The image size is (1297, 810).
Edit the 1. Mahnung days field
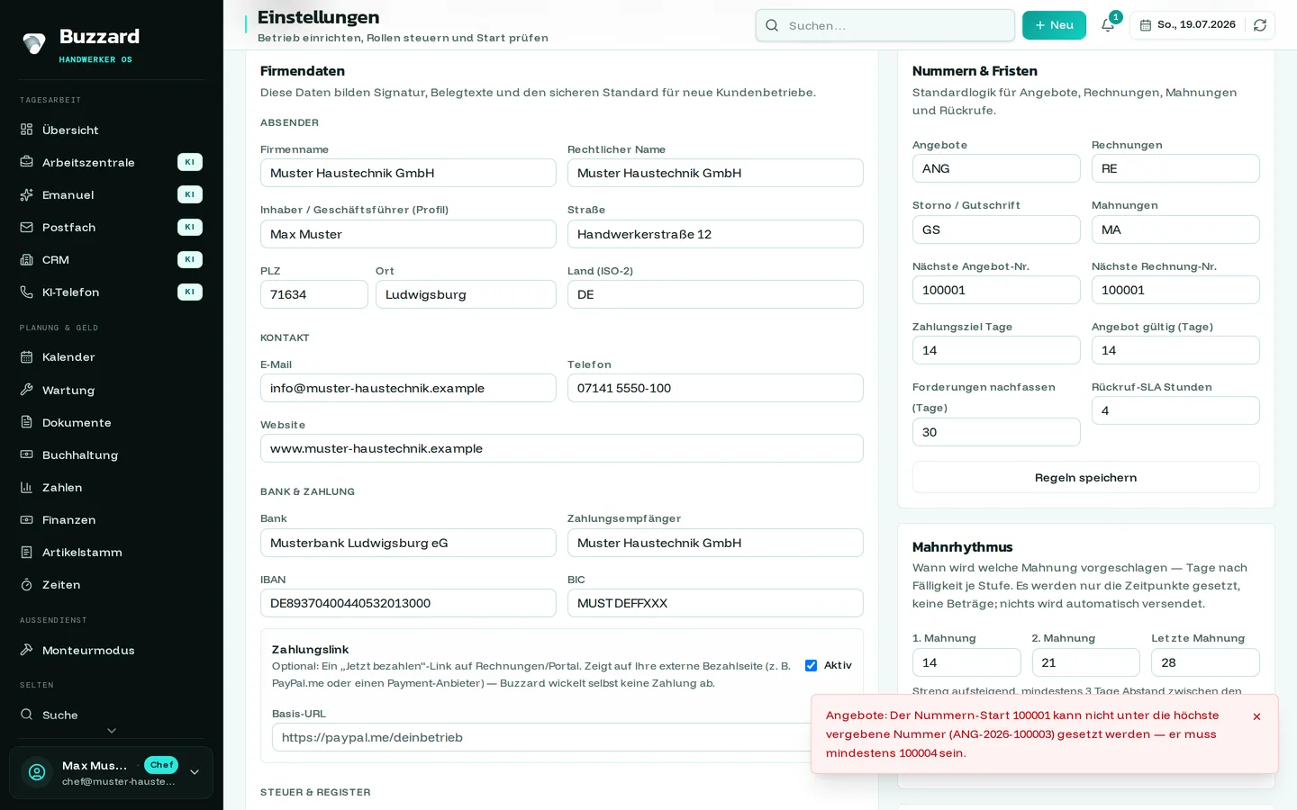[966, 662]
